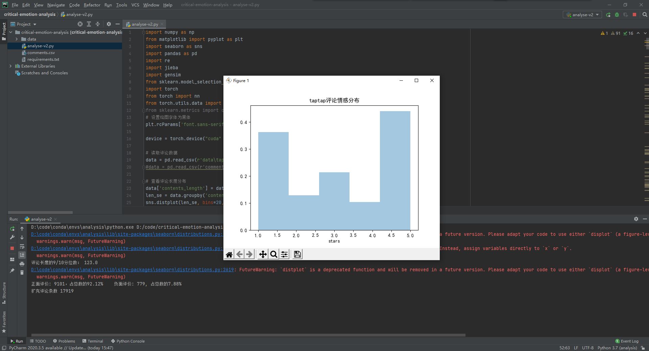The width and height of the screenshot is (649, 351).
Task: Collapse the critical-emotion-analysis root folder
Action: pyautogui.click(x=11, y=32)
